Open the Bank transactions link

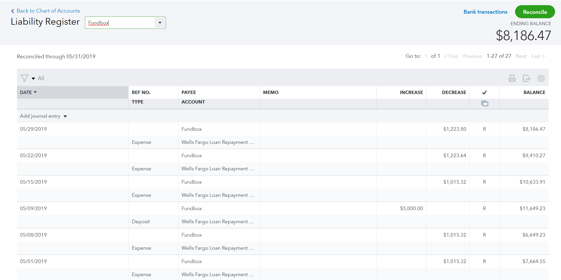click(x=485, y=12)
